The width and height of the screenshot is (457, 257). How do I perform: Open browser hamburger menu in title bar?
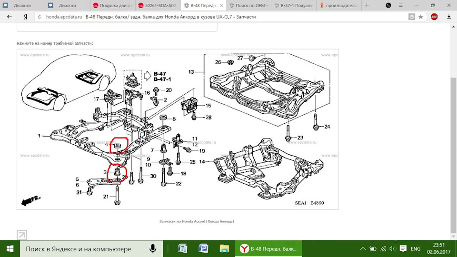coord(401,5)
